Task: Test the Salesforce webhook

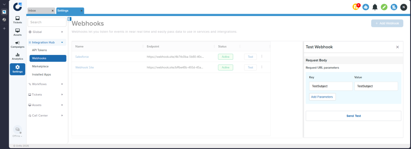Action: 250,56
